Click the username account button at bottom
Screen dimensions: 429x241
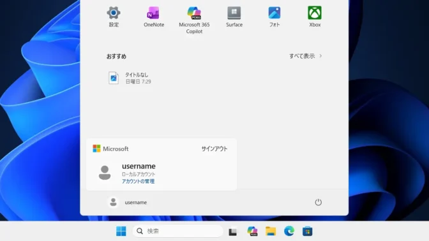pos(128,202)
